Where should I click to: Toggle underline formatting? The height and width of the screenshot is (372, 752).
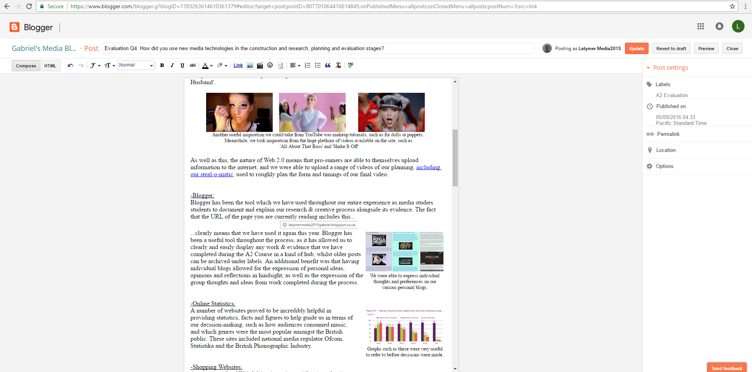pos(182,65)
